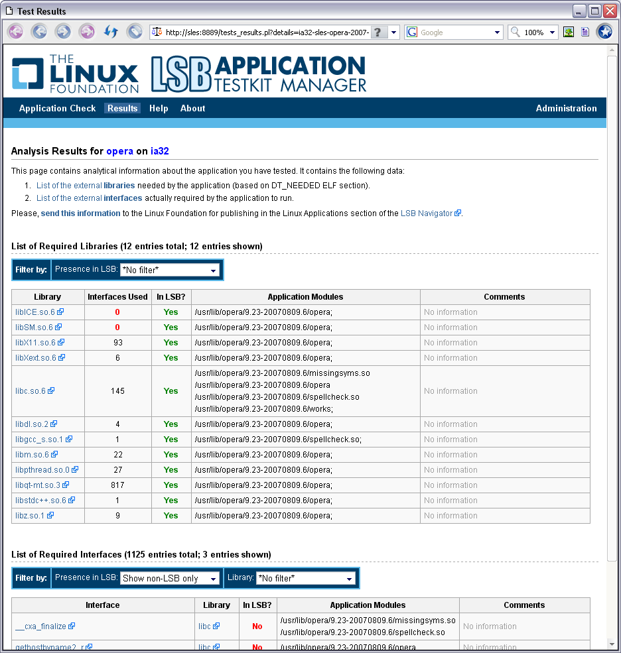Click the vertical scrollbar thumb
Viewport: 621px width, 653px height.
[x=612, y=308]
